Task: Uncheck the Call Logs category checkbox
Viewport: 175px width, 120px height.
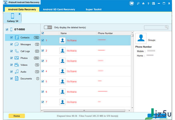Action: 11,51
